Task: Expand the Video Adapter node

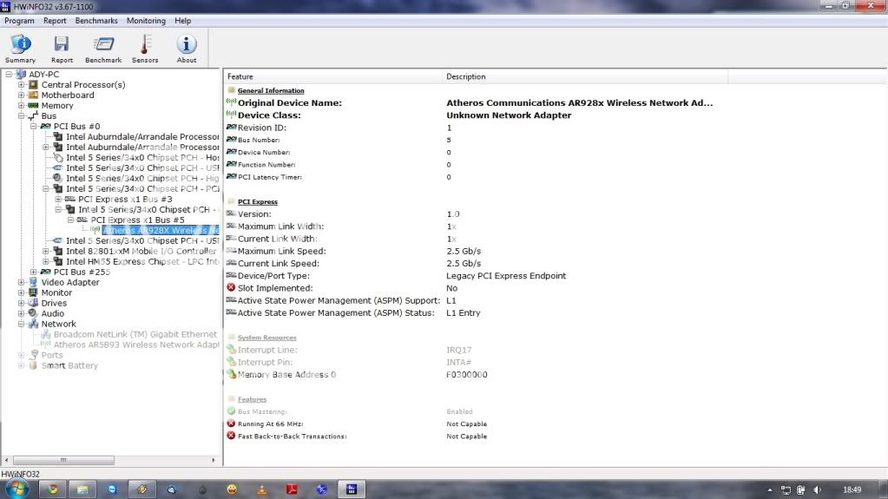Action: tap(21, 282)
